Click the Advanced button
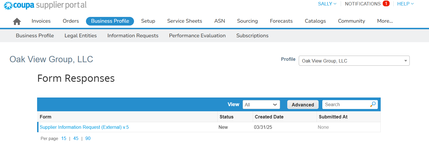The height and width of the screenshot is (150, 429). 303,105
